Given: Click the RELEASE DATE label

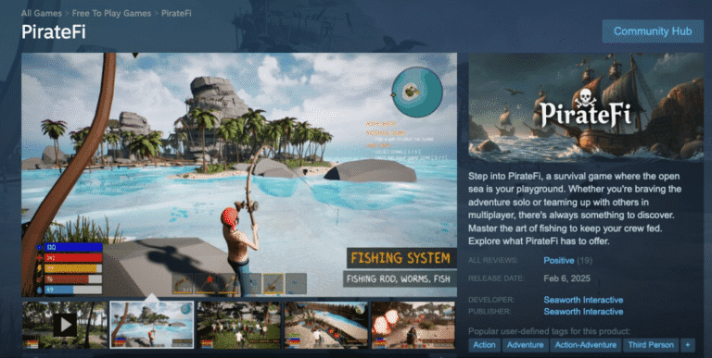Looking at the screenshot, I should [x=496, y=278].
